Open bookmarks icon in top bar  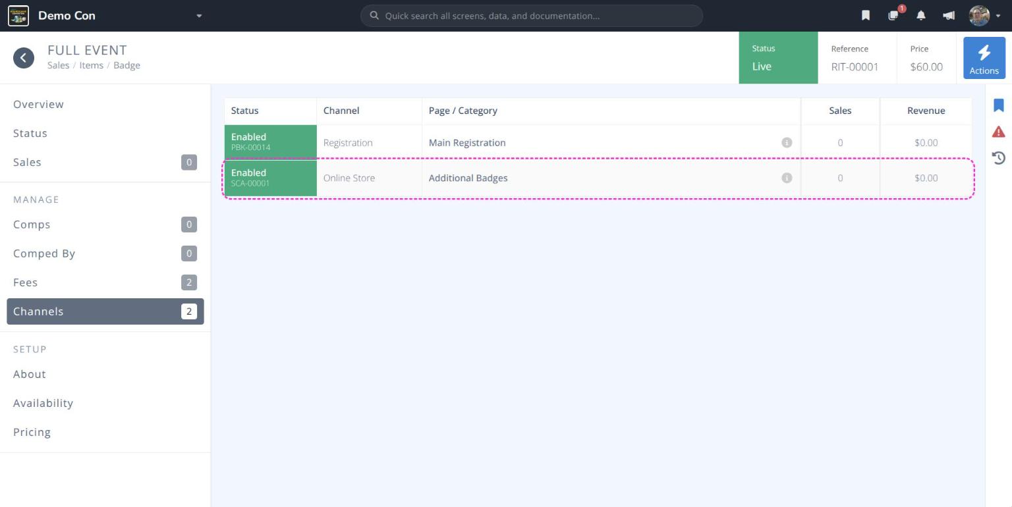point(866,16)
